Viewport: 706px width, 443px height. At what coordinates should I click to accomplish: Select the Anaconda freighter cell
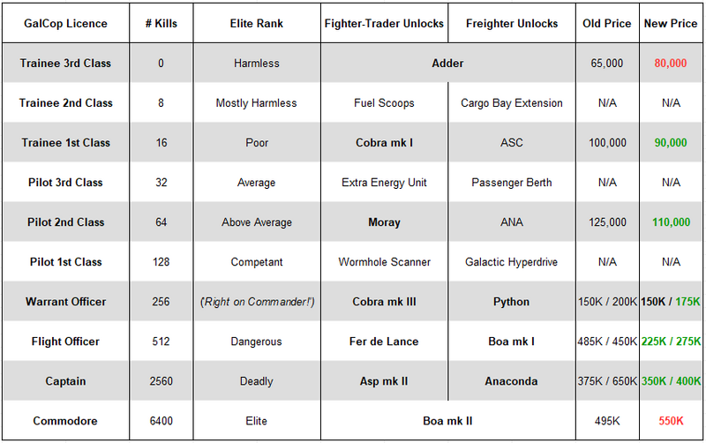pyautogui.click(x=512, y=381)
